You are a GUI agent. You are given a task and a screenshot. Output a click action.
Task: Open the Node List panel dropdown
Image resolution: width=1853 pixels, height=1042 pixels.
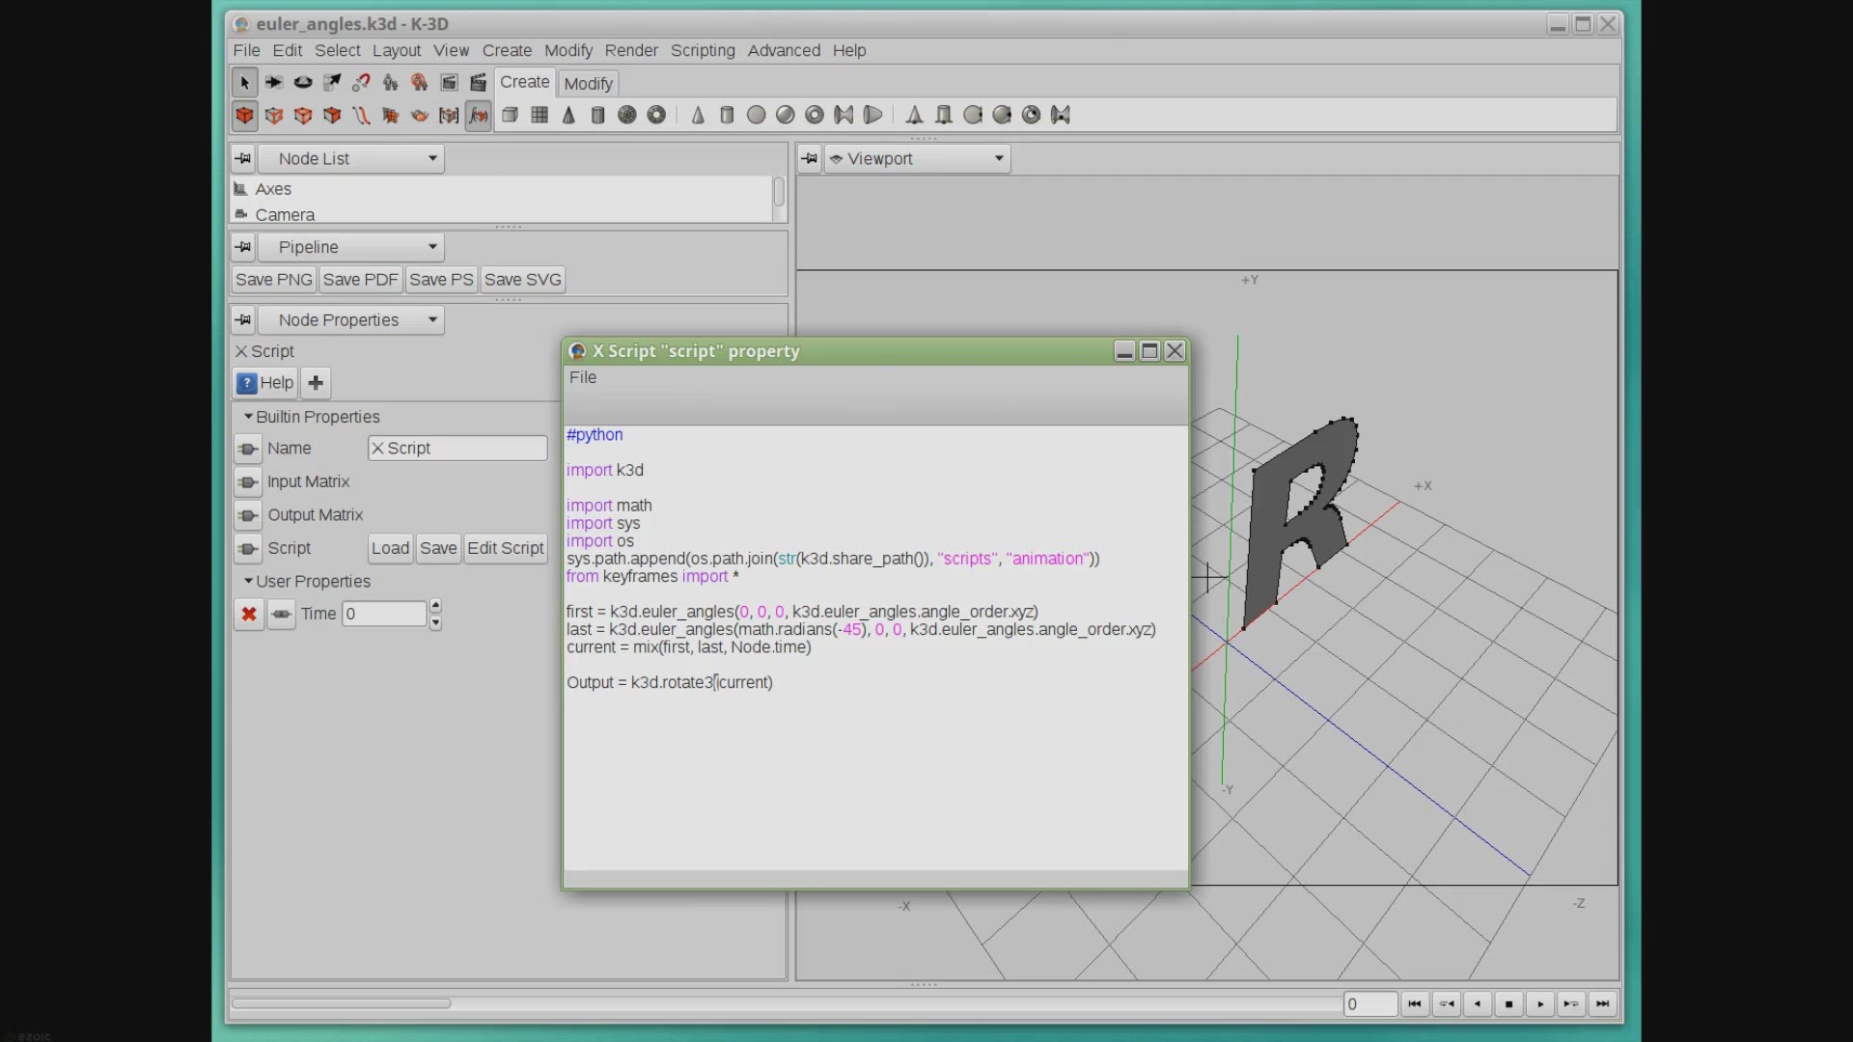[351, 158]
